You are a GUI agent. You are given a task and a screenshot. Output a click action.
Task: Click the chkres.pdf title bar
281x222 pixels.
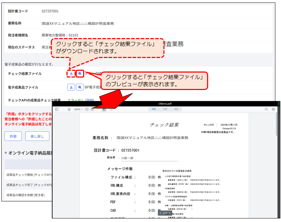[x=165, y=104]
